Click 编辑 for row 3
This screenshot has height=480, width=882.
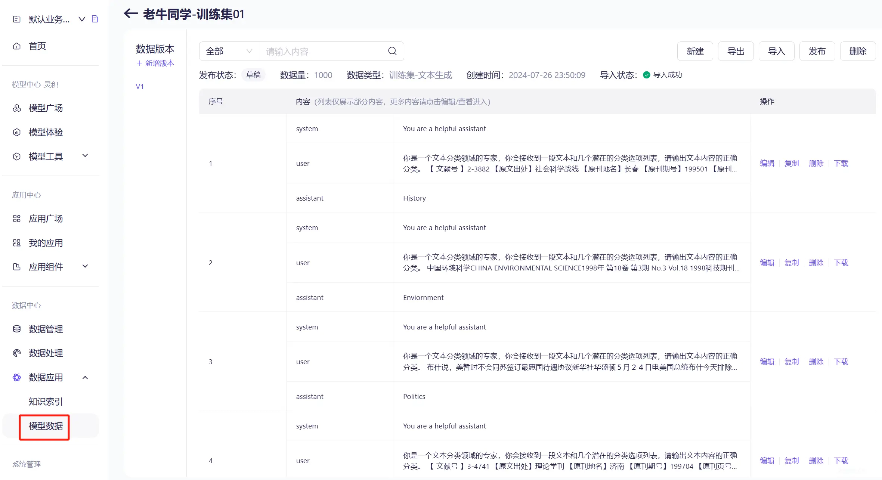click(x=767, y=362)
